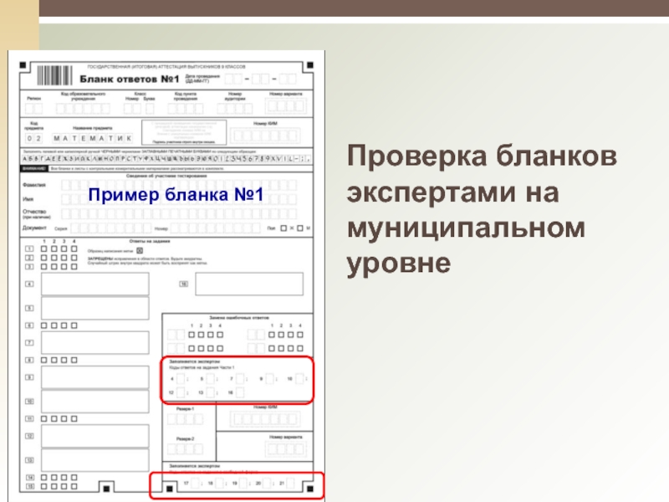Click the answer box for question 4

pyautogui.click(x=95, y=284)
